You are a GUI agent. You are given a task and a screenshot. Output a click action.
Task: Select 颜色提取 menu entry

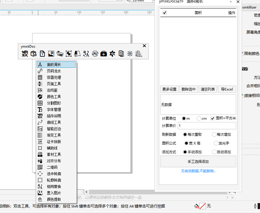click(x=56, y=200)
